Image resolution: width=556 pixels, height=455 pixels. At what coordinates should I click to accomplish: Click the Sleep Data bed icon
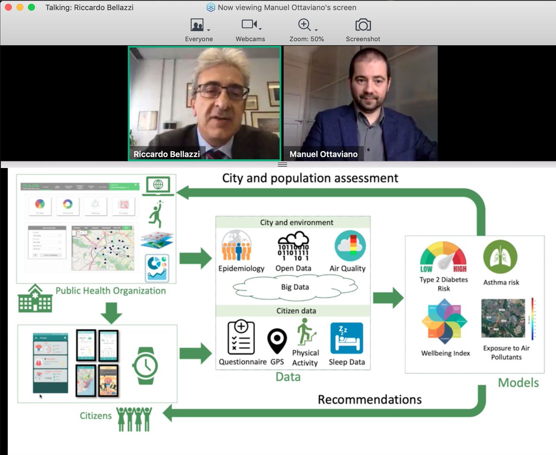click(x=347, y=338)
